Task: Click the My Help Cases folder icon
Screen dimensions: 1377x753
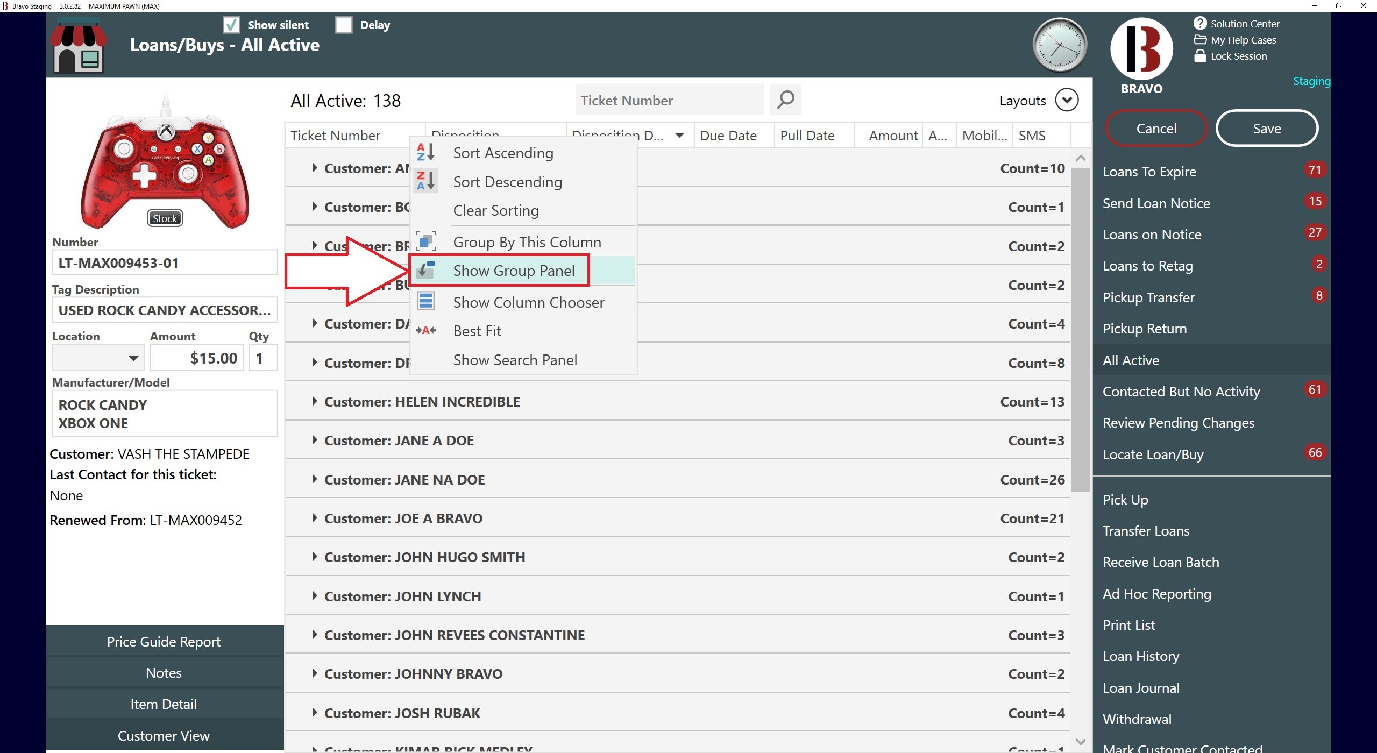Action: 1199,40
